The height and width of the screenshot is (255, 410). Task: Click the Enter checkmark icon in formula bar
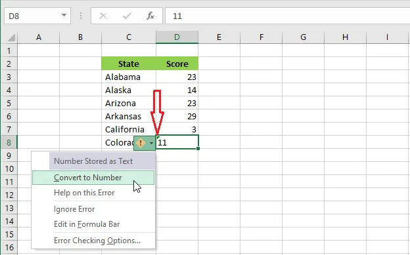[x=127, y=16]
